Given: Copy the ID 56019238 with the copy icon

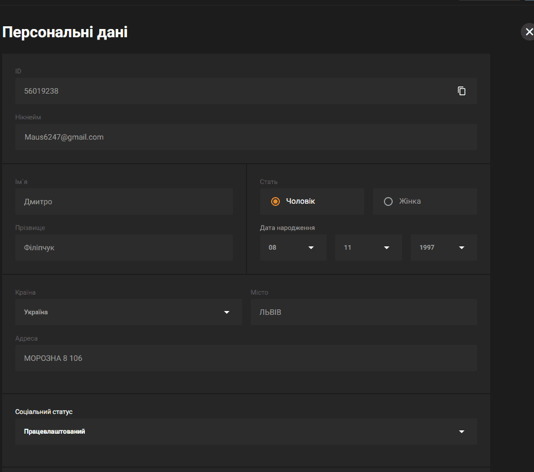Looking at the screenshot, I should click(462, 91).
